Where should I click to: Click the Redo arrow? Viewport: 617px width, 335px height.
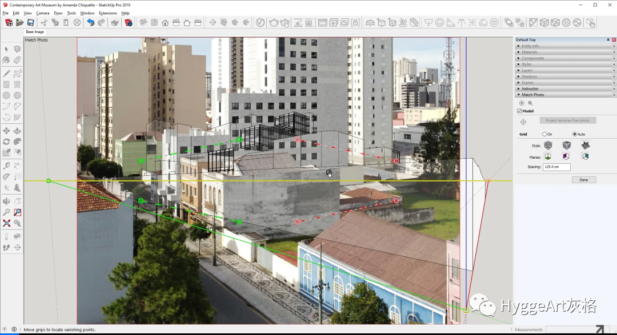click(x=101, y=23)
